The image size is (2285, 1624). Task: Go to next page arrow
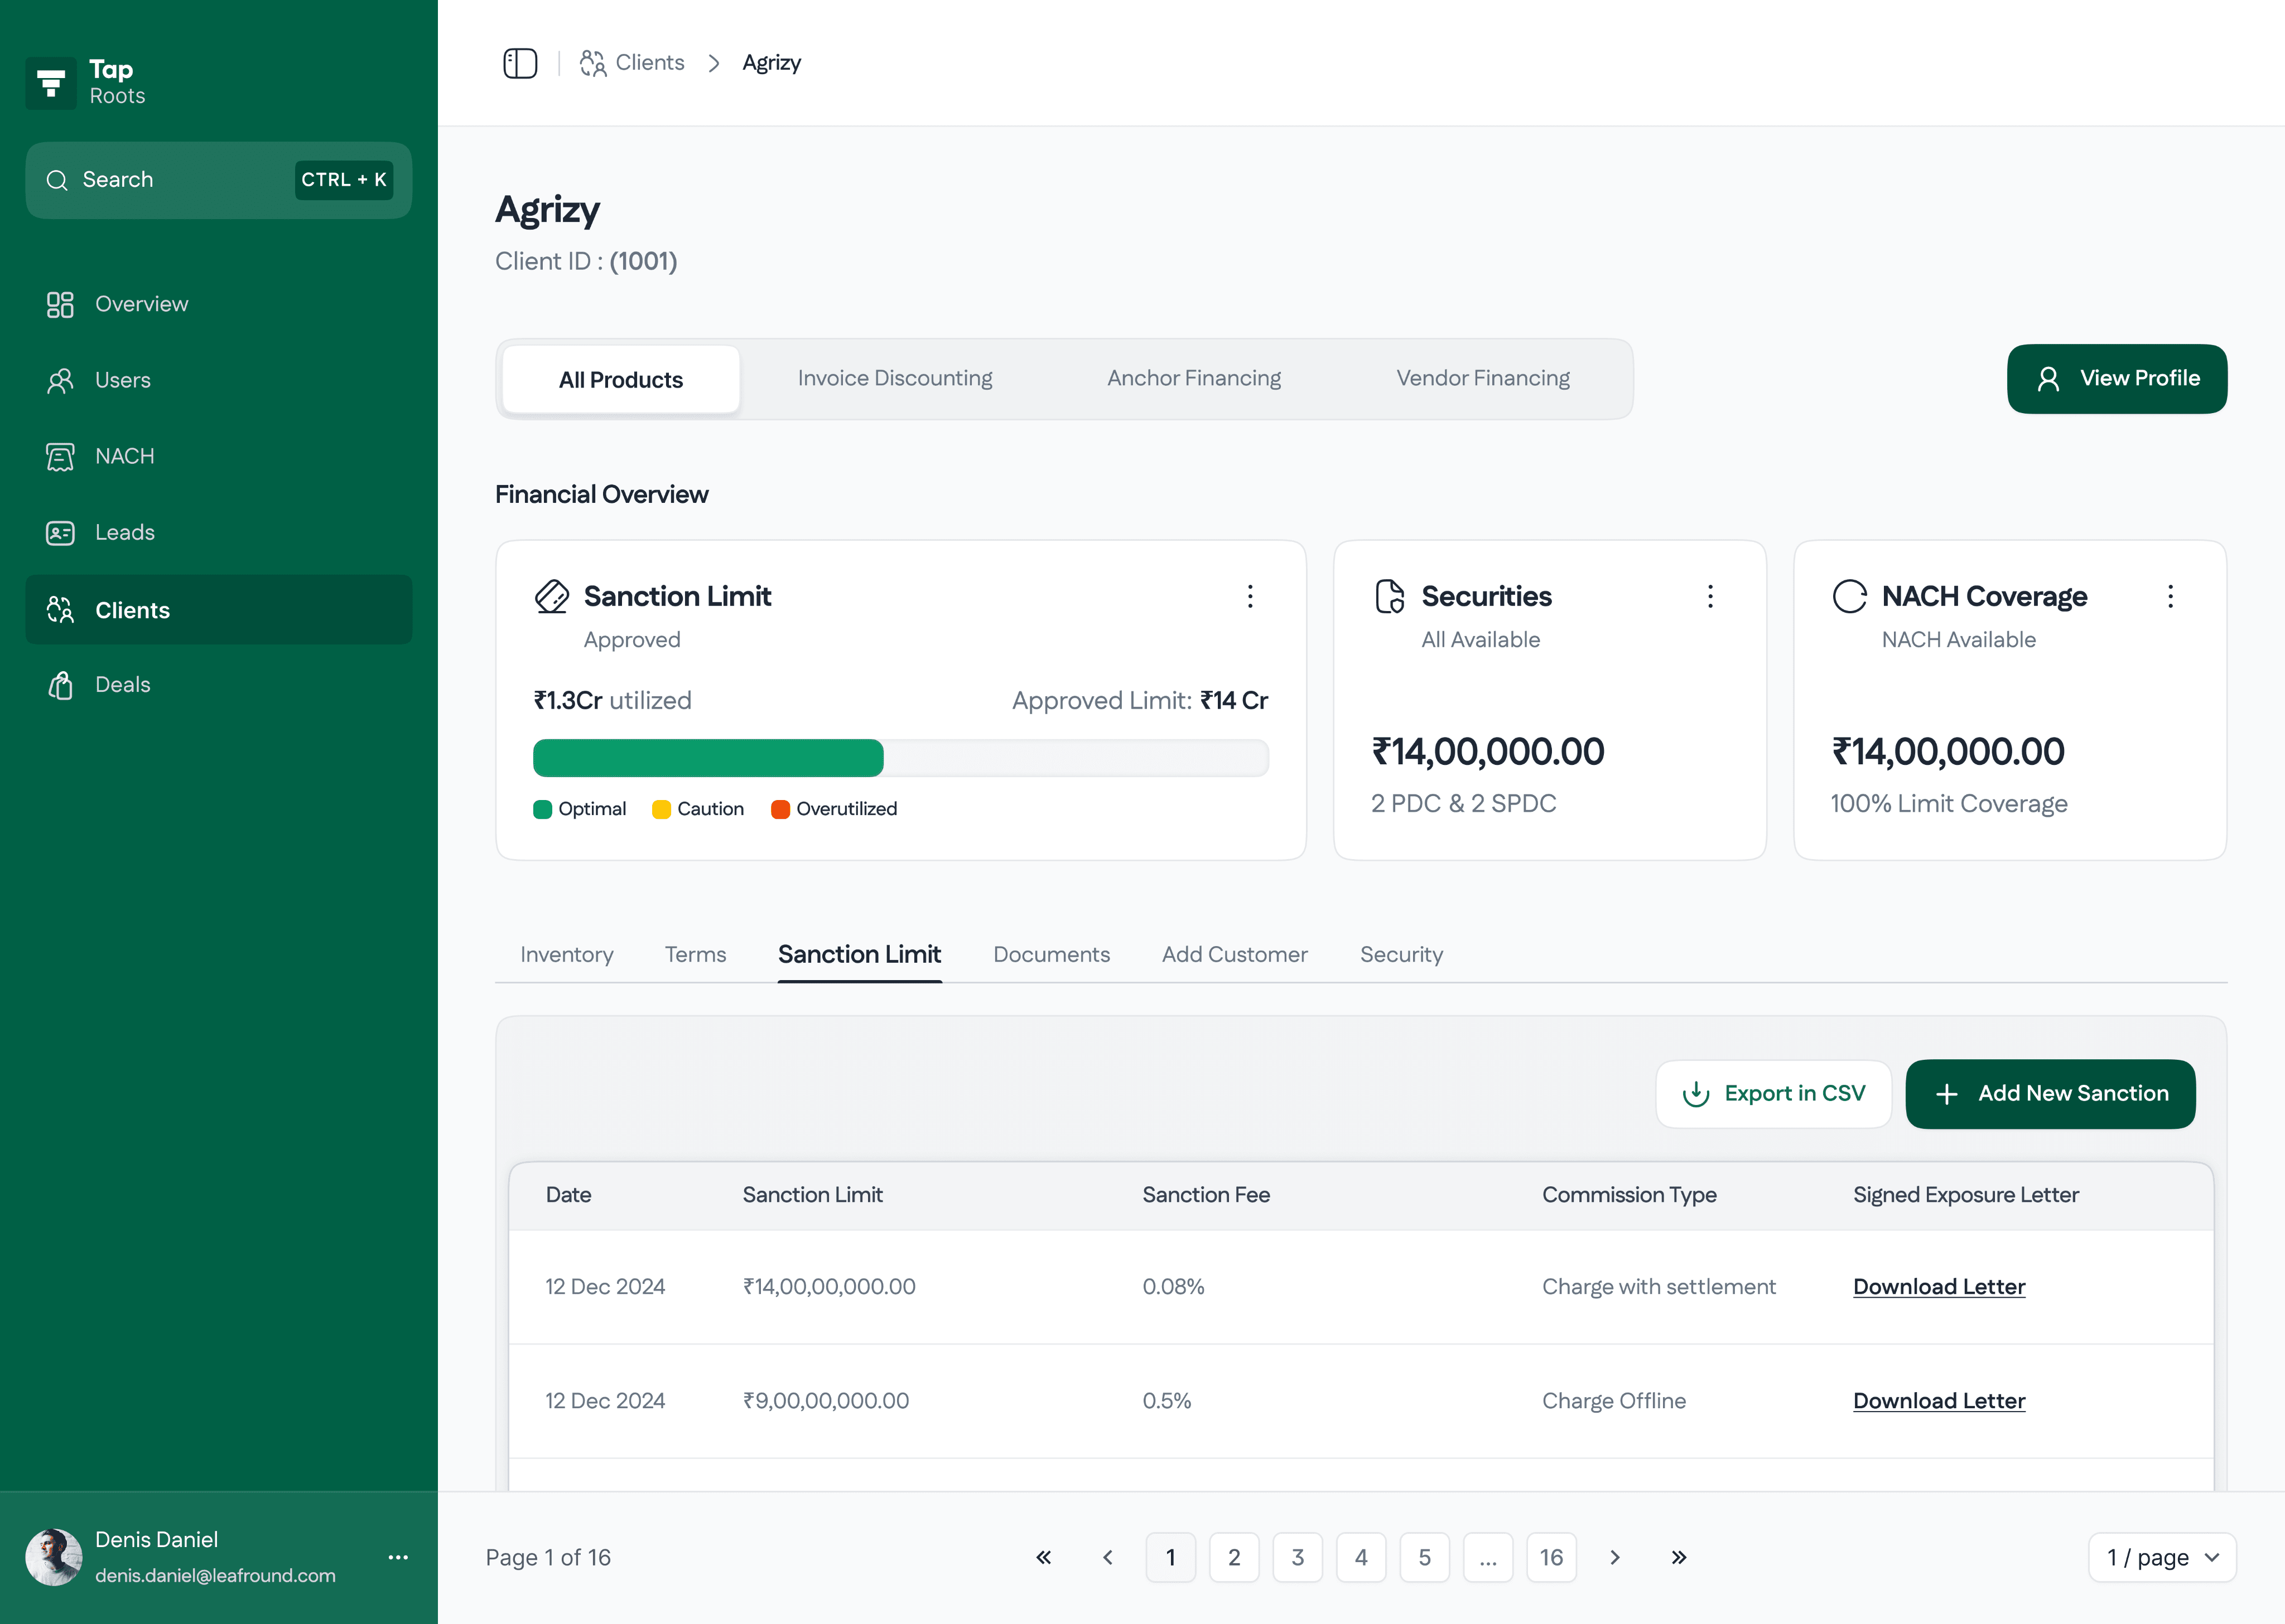pyautogui.click(x=1614, y=1557)
